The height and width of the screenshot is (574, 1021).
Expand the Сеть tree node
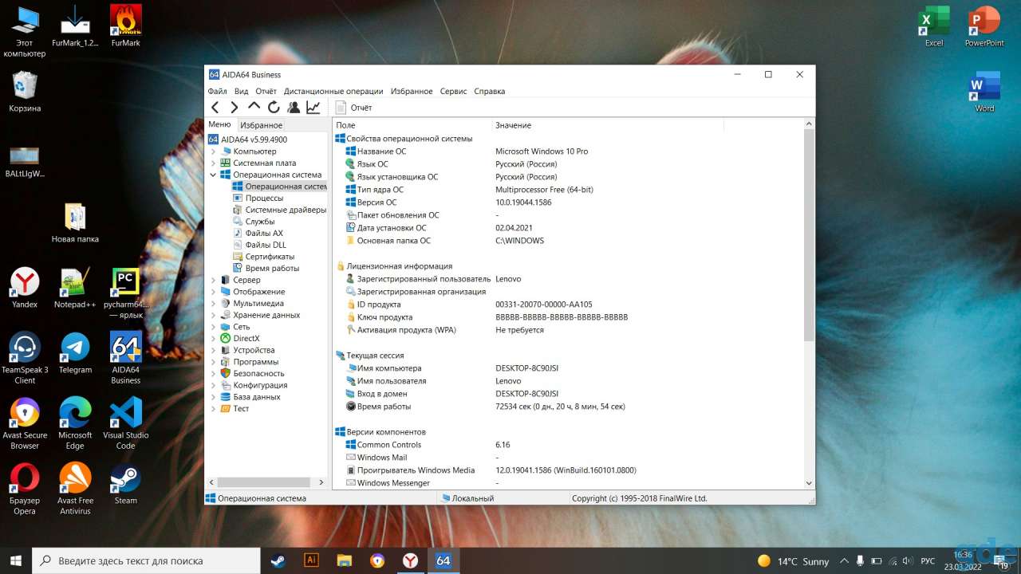coord(213,327)
